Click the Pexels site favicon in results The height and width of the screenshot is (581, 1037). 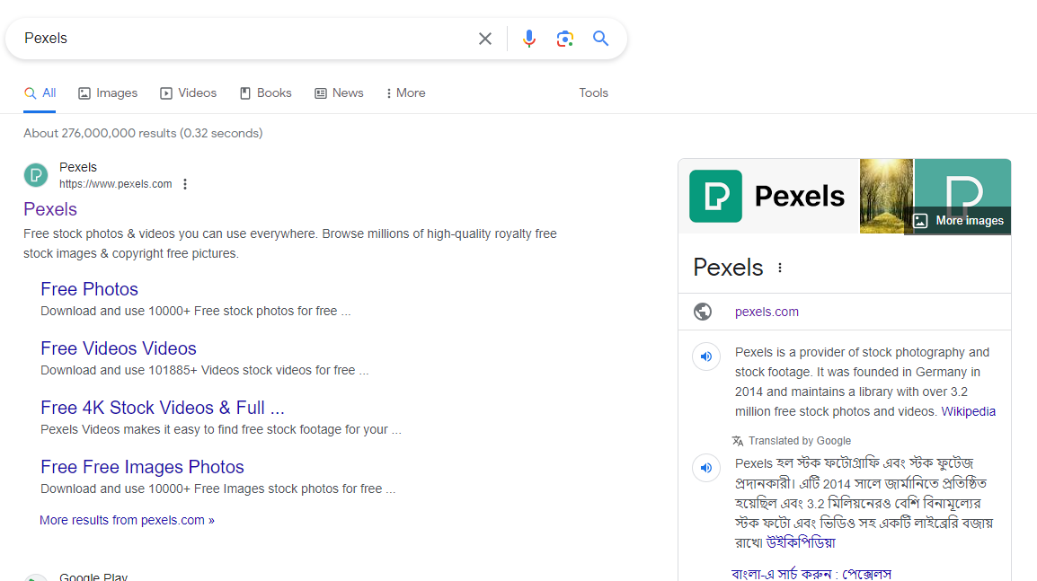(x=35, y=174)
